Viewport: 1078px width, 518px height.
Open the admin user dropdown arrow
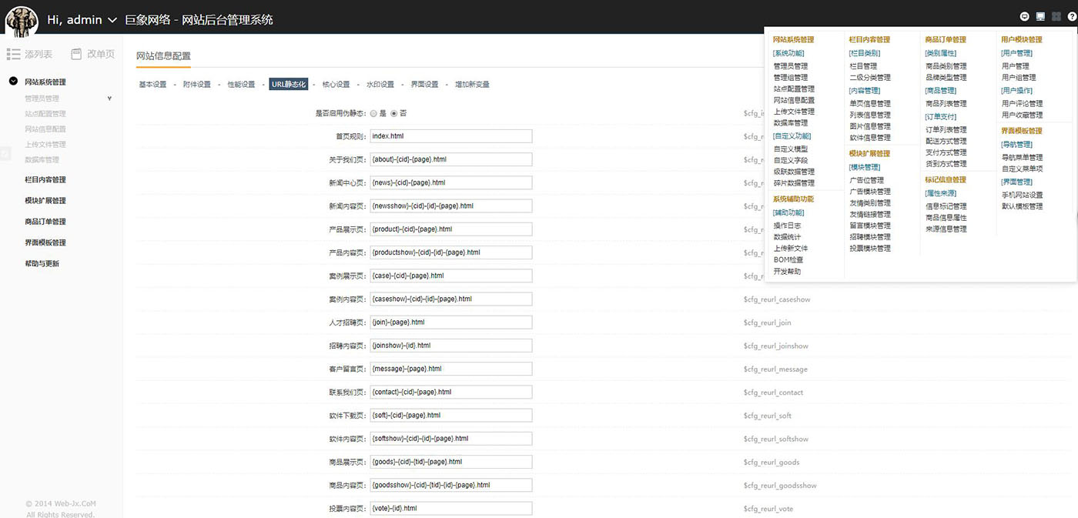pos(112,20)
